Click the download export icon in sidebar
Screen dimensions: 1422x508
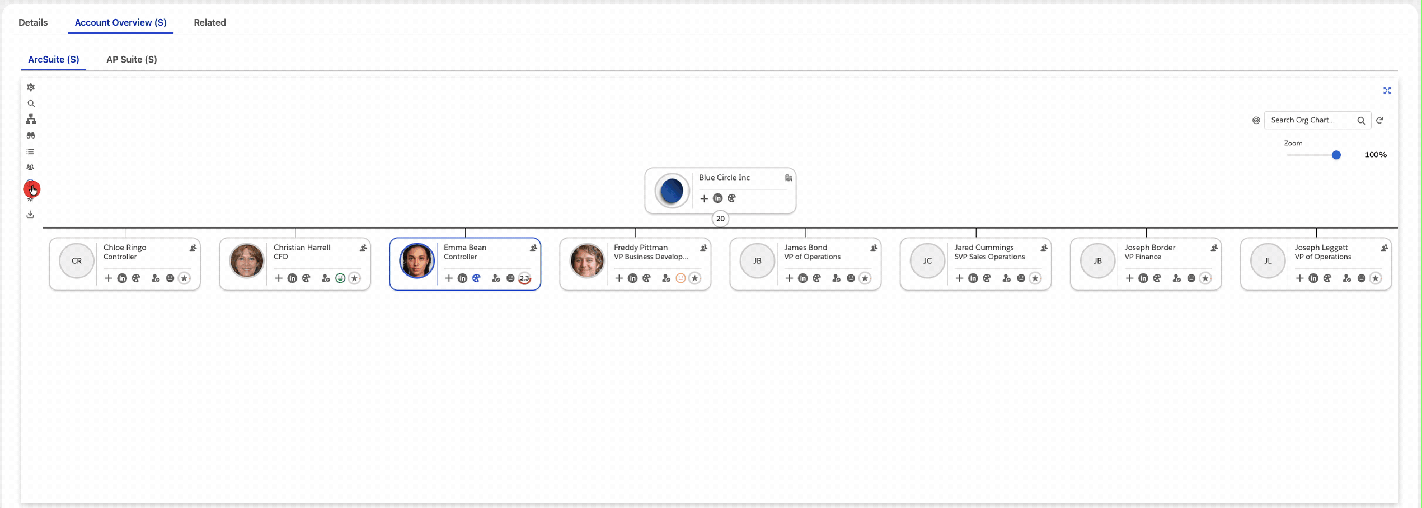pos(31,215)
